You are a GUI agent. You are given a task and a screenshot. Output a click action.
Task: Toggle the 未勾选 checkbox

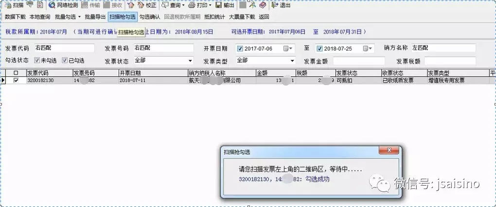[x=36, y=61]
